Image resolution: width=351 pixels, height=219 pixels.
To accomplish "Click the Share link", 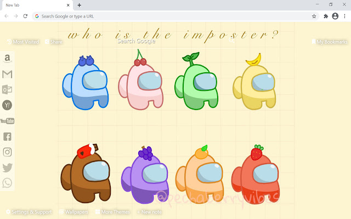I will pos(54,42).
